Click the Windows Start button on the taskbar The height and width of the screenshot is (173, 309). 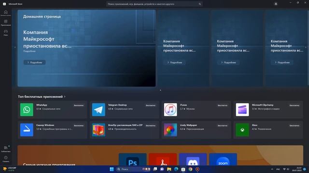[112, 169]
